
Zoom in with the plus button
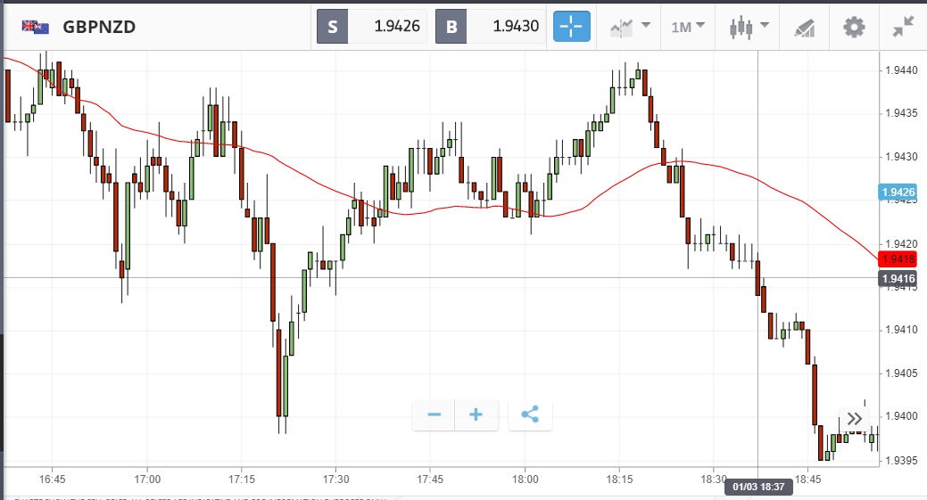coord(476,414)
